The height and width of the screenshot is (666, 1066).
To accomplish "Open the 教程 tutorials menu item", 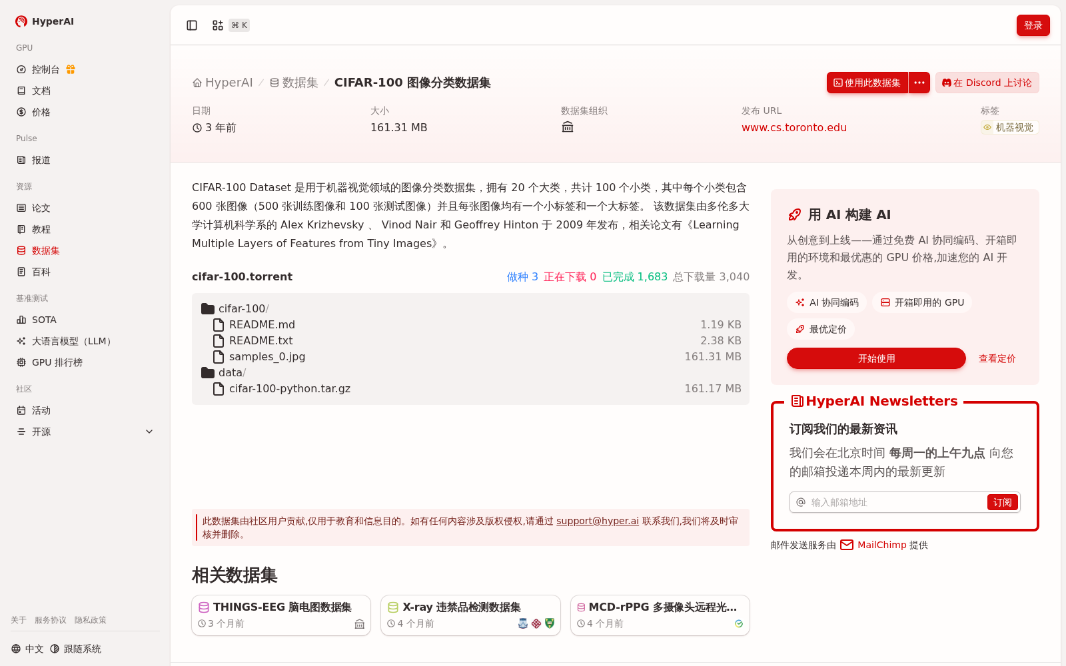I will pos(85,229).
